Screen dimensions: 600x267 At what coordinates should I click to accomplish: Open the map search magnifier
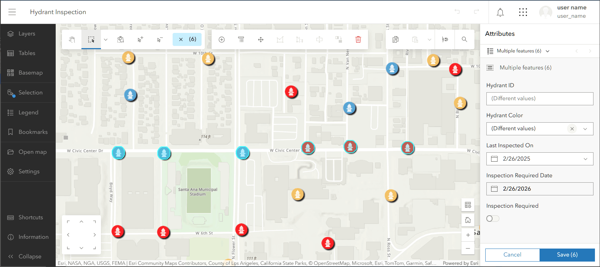point(464,39)
